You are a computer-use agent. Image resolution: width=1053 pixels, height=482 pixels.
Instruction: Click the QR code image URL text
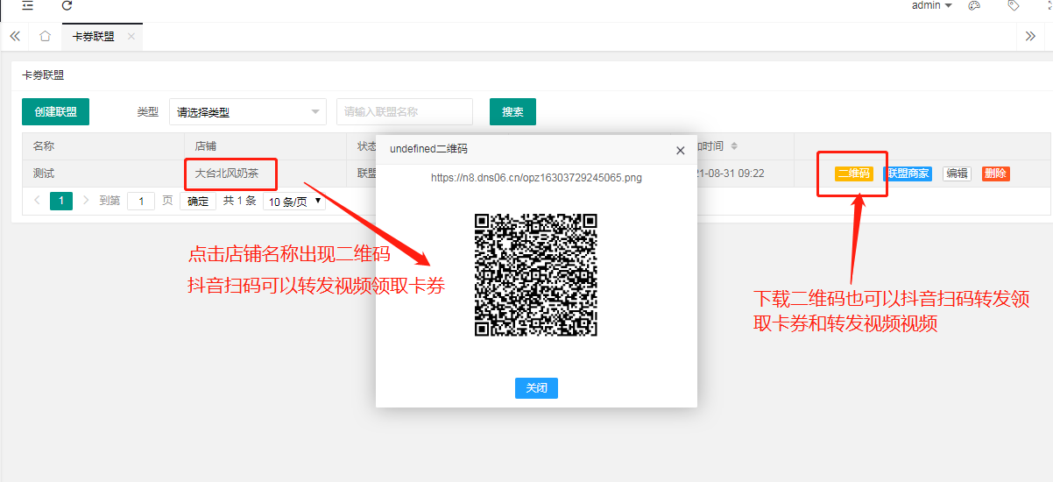point(536,177)
